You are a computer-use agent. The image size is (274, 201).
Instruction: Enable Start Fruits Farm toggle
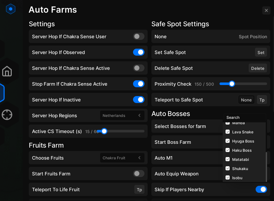pos(139,174)
